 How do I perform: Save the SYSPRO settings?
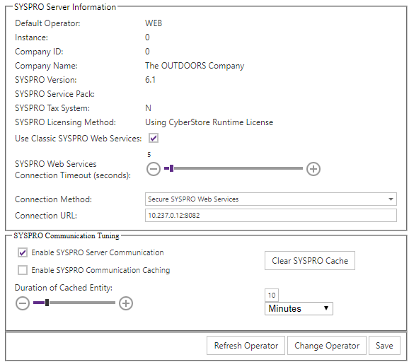(384, 346)
